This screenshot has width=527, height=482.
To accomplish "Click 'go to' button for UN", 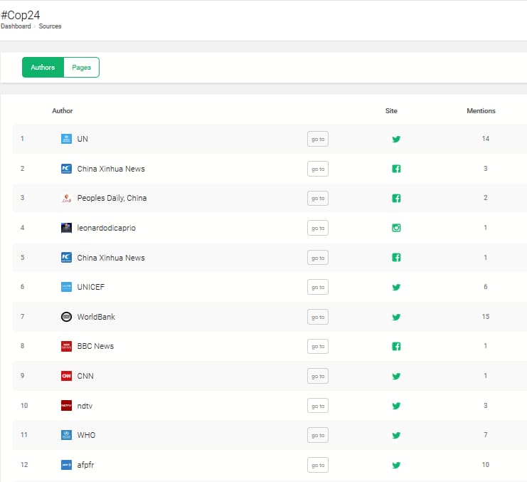I will click(x=318, y=139).
